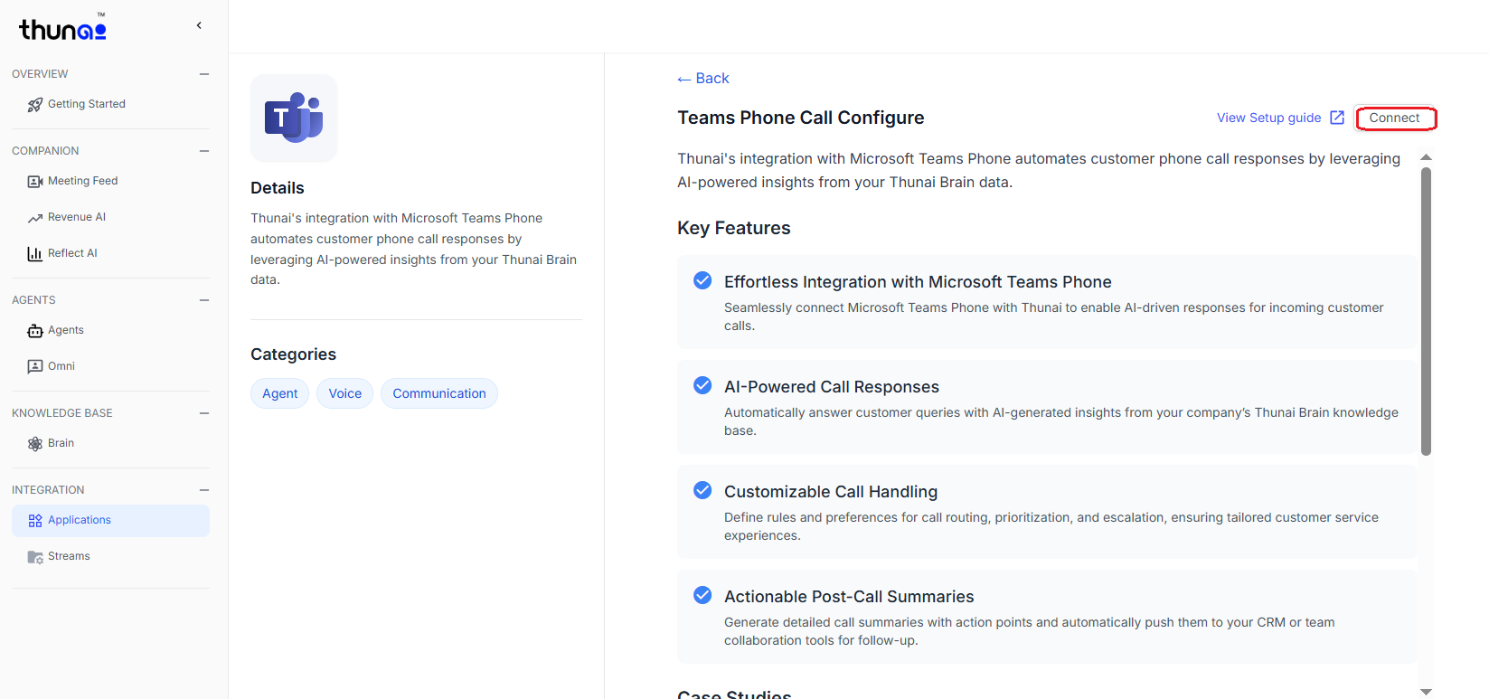Click the Agents robot icon
The width and height of the screenshot is (1489, 699).
pyautogui.click(x=35, y=331)
